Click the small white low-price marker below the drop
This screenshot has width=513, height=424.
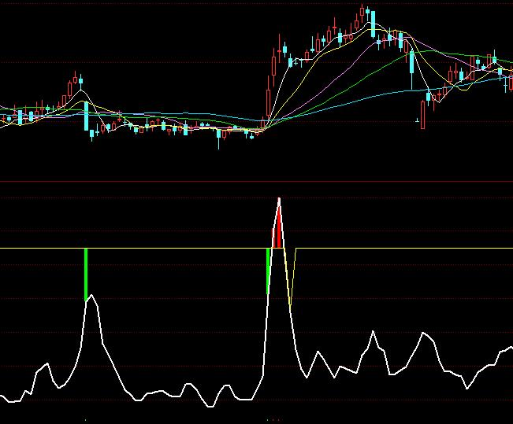coord(417,120)
